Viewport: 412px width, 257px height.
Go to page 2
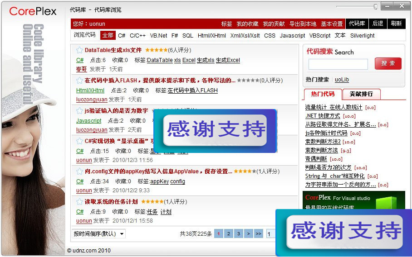(x=228, y=233)
